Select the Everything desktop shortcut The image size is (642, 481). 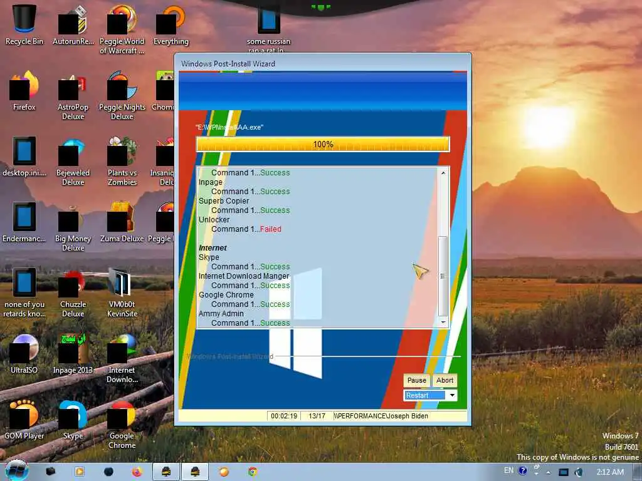coord(171,24)
